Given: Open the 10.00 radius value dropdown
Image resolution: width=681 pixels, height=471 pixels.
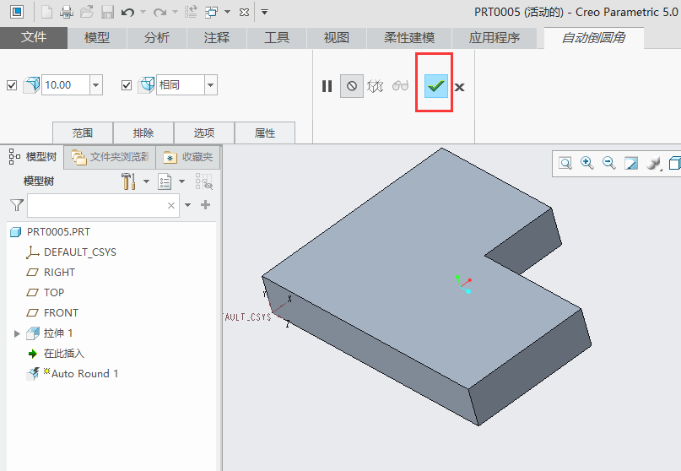Looking at the screenshot, I should pos(95,85).
